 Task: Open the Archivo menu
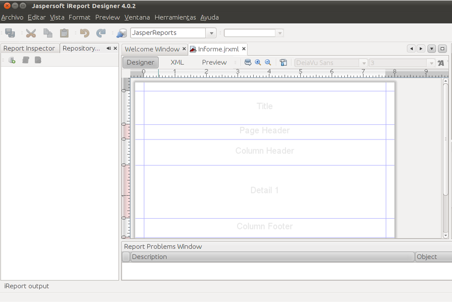pos(12,17)
